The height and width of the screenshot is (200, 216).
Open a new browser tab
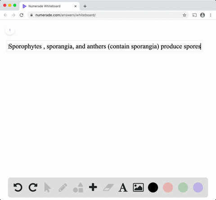point(85,6)
